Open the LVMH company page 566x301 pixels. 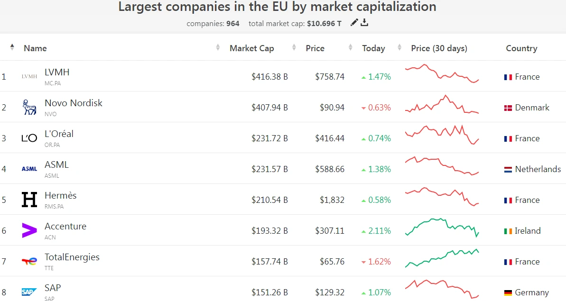[57, 73]
